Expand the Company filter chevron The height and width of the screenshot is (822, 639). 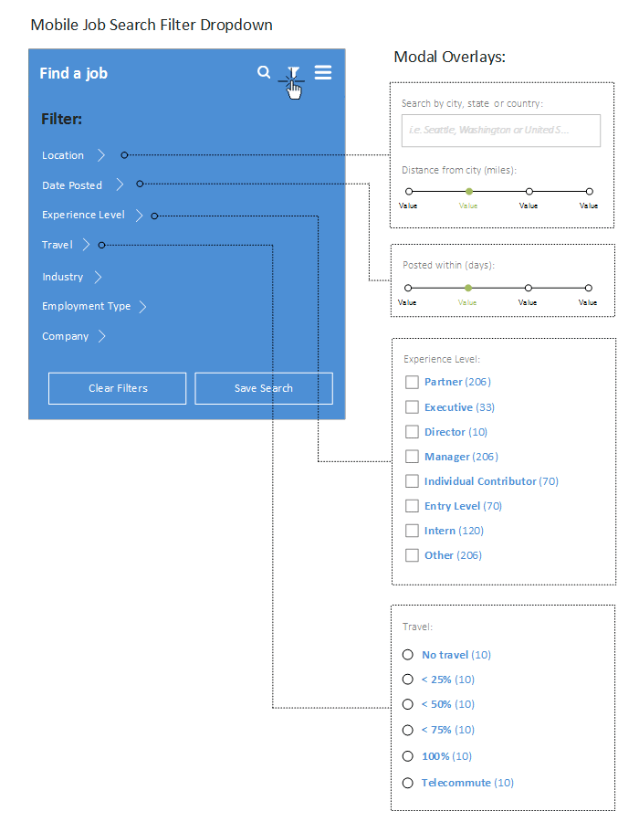(x=101, y=336)
